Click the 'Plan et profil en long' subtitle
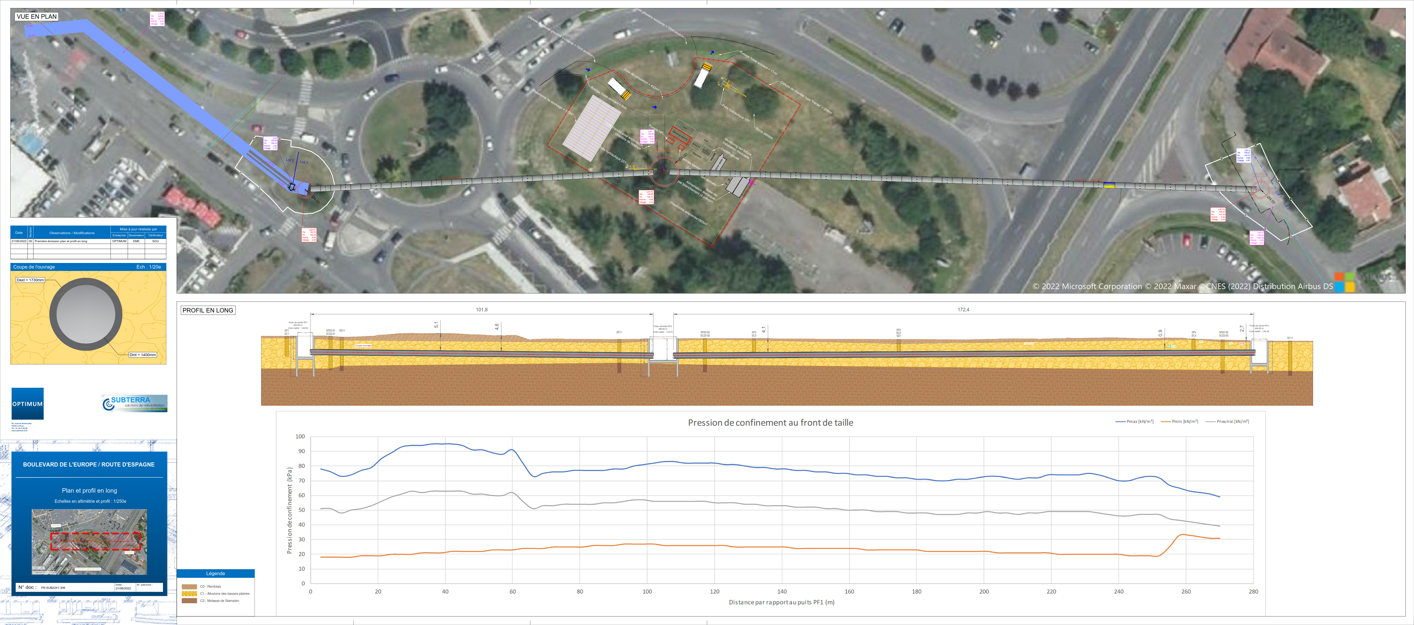The image size is (1414, 625). (x=89, y=491)
